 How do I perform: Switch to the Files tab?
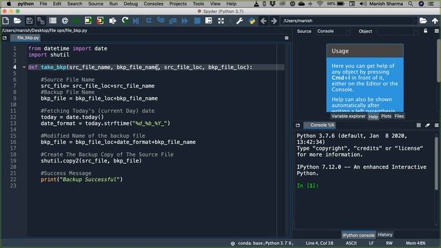tap(399, 116)
